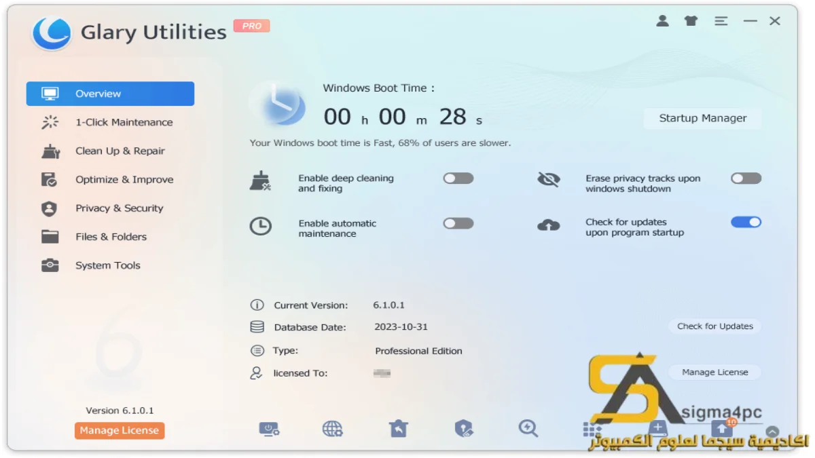Click boot time speed comparison text
The height and width of the screenshot is (458, 815).
[380, 143]
